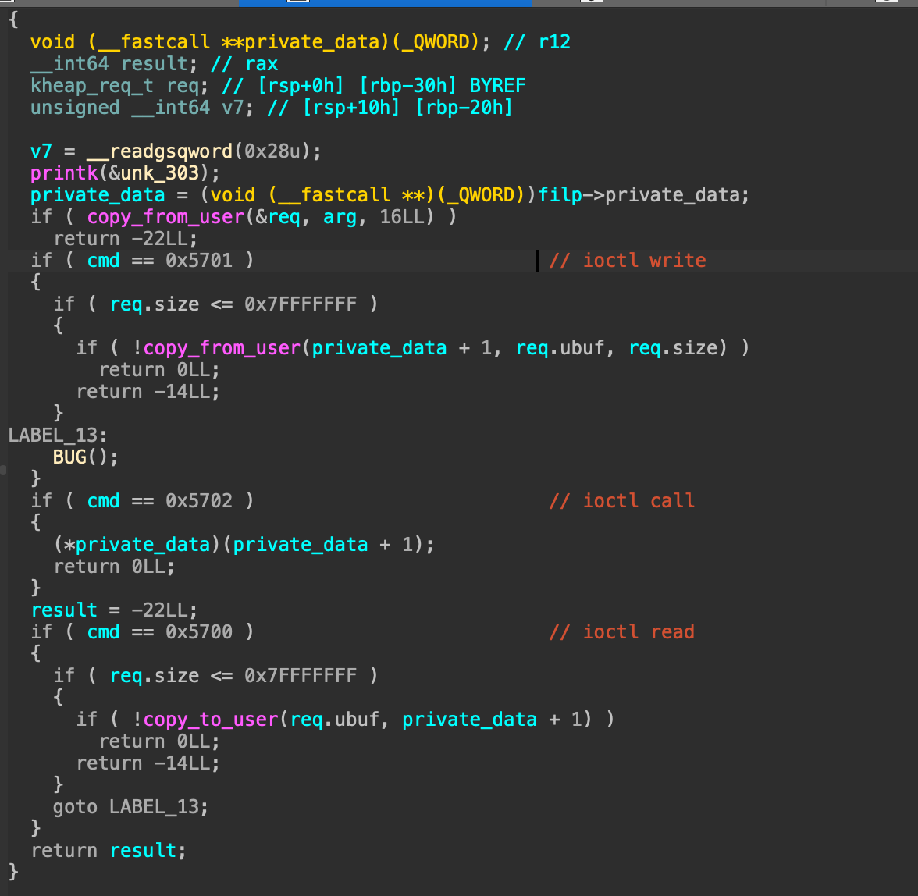918x896 pixels.
Task: Select the __readgsqword function name
Action: (x=160, y=151)
